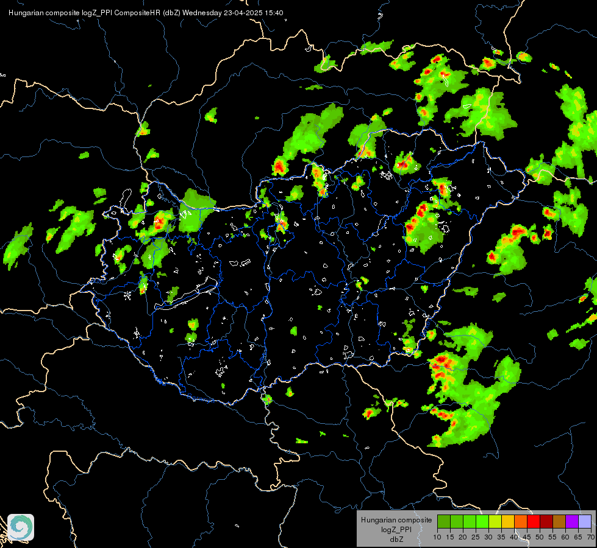Click the legend scale value "65"

pyautogui.click(x=578, y=537)
